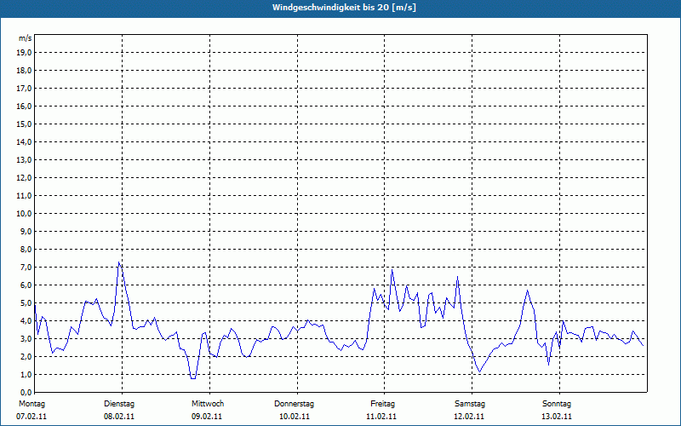681x426 pixels.
Task: Click the lowest dip of the curve before Mittwoch
Action: click(193, 378)
